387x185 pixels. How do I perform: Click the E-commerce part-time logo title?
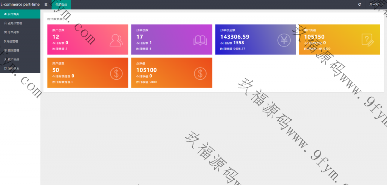20,5
